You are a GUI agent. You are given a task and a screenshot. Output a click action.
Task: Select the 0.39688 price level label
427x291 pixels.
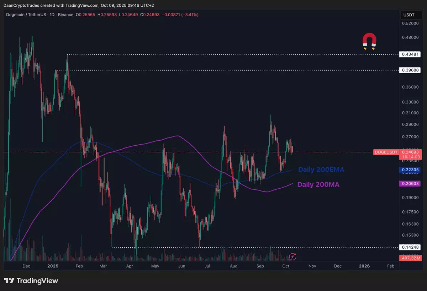pos(411,70)
